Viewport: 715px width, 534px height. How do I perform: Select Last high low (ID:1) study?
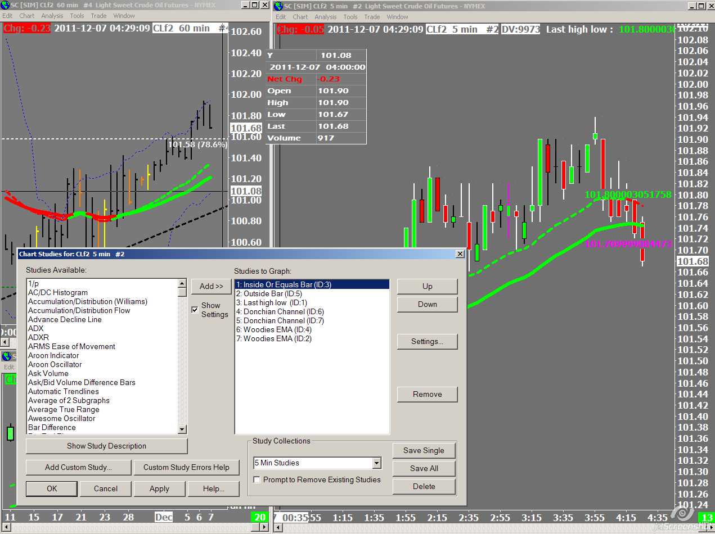coord(312,303)
